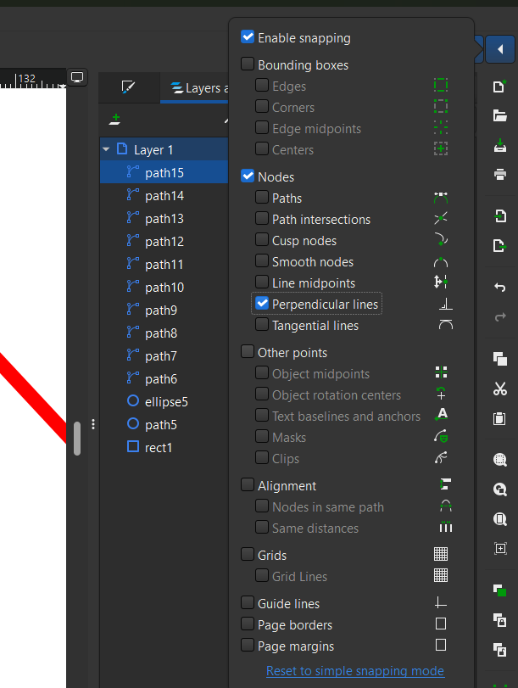Click the Undo arrow icon
Viewport: 518px width, 688px height.
(x=500, y=287)
